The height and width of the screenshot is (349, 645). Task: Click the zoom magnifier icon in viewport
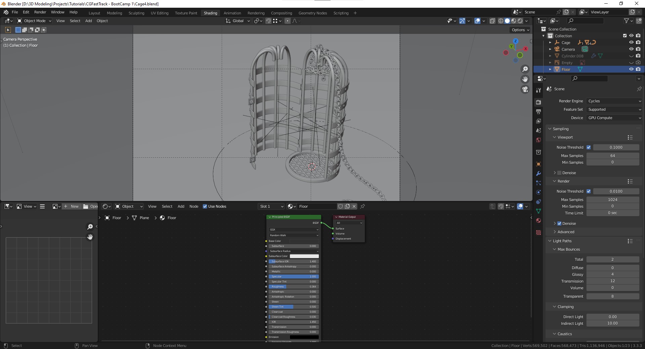coord(525,69)
